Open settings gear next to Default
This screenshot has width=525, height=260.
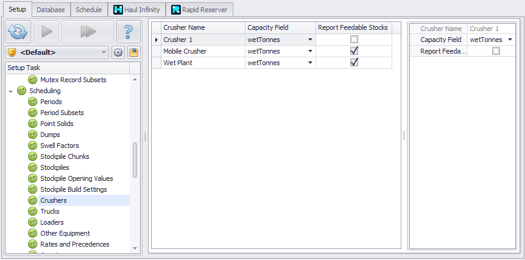point(118,52)
